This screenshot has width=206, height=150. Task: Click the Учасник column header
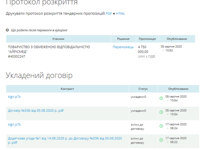point(58,39)
